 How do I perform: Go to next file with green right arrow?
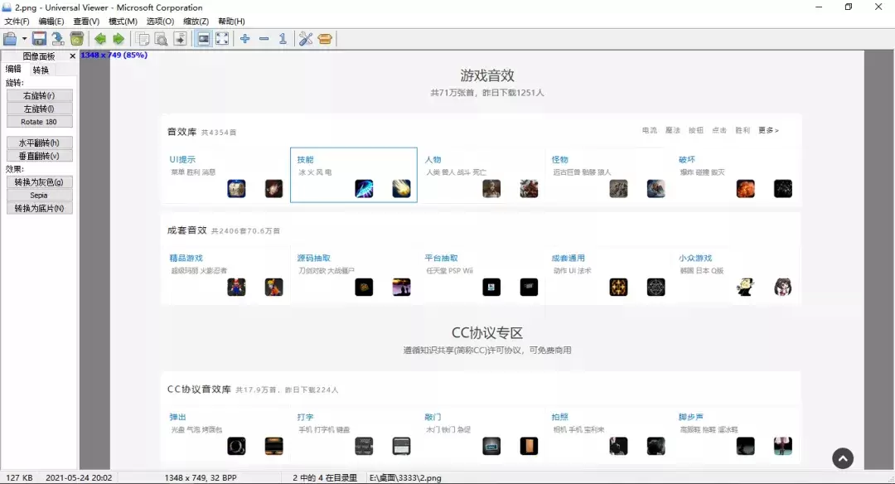point(119,39)
